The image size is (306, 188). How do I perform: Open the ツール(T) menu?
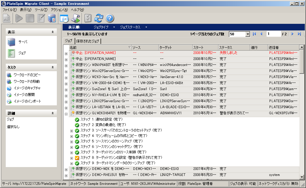[x=41, y=10]
